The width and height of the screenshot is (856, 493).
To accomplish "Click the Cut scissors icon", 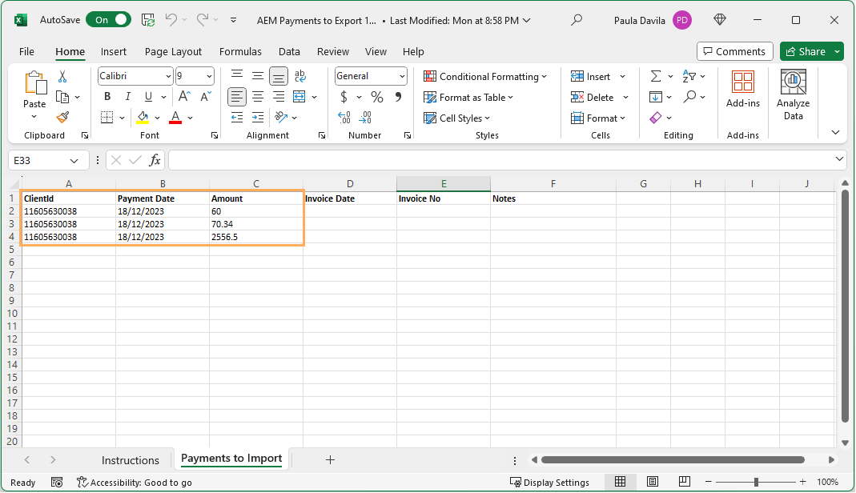I will point(62,77).
